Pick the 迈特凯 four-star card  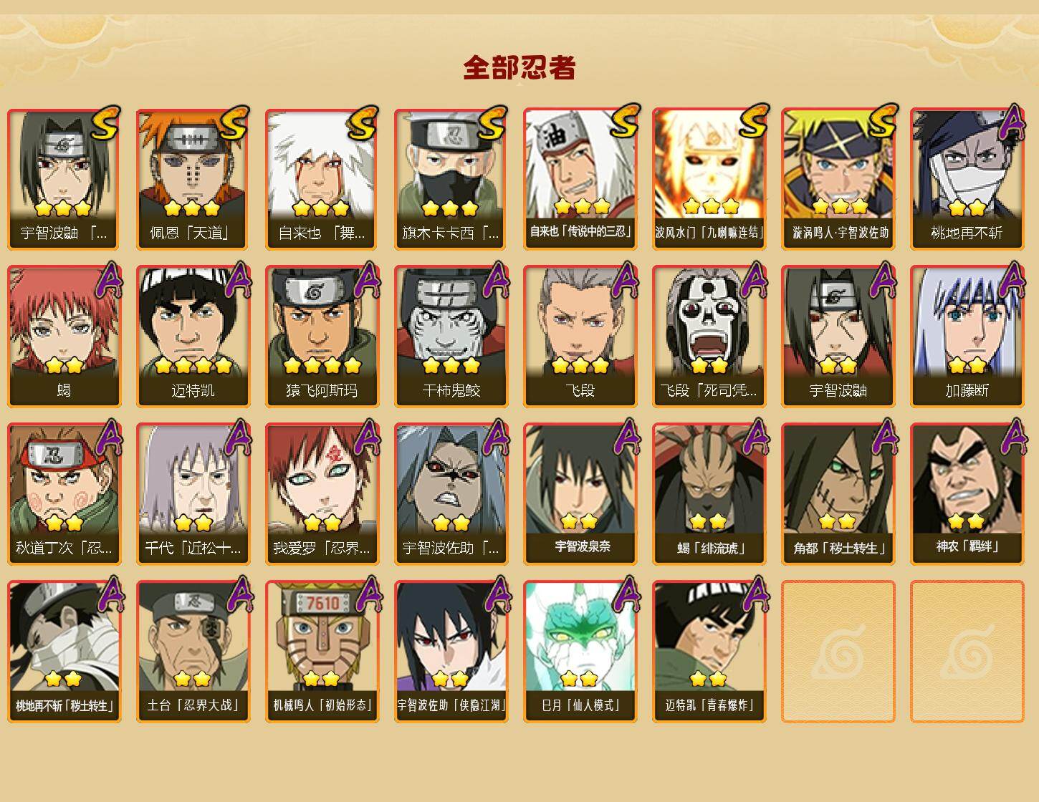(x=193, y=337)
